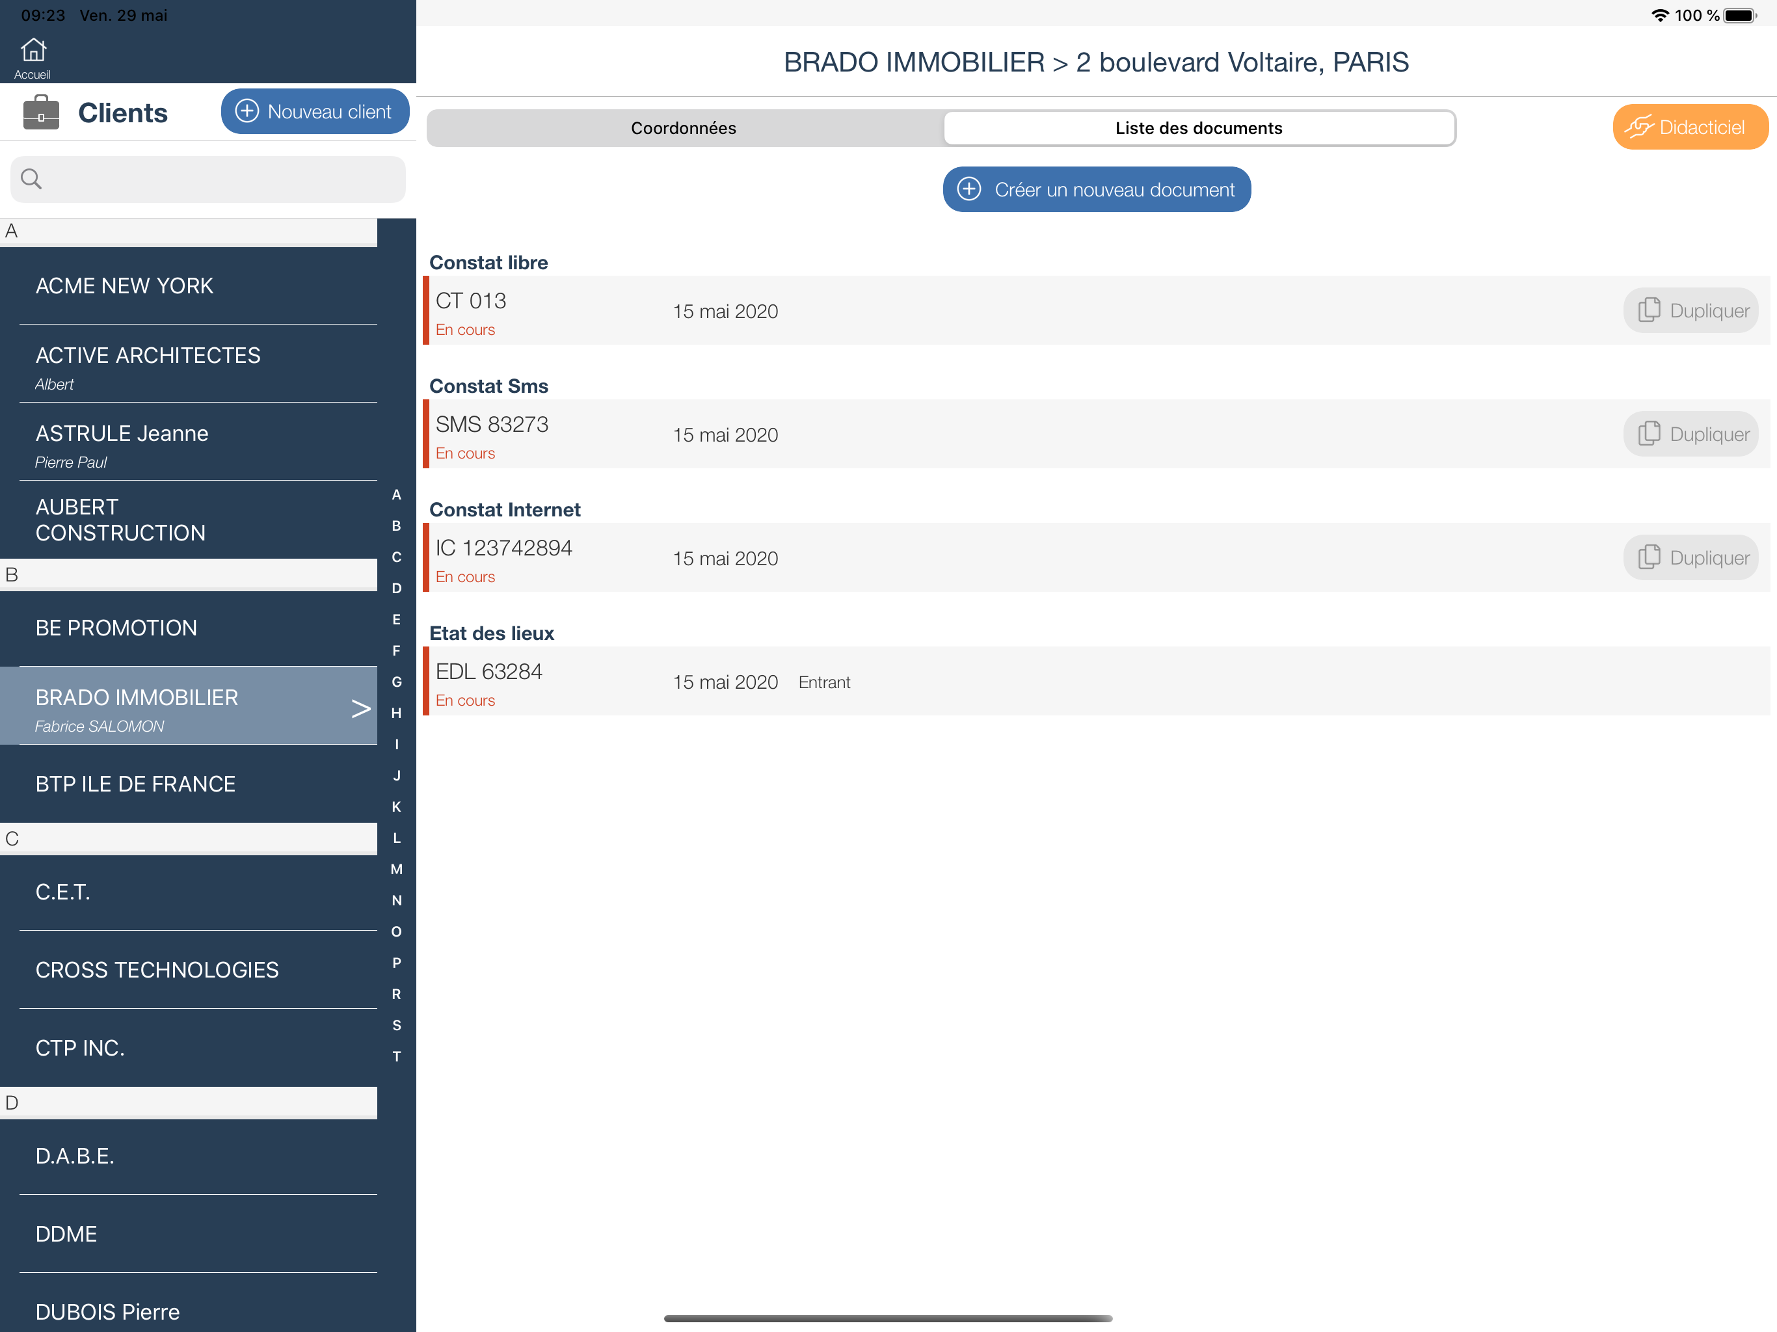Open document IC 123742894
The height and width of the screenshot is (1332, 1777).
coord(1097,558)
